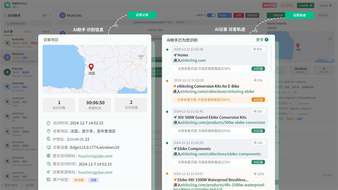Open the 500w-ebike-conversion product link
The height and width of the screenshot is (190, 338).
tap(223, 122)
